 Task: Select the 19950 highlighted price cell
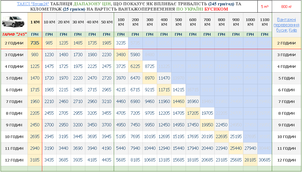click(x=207, y=125)
